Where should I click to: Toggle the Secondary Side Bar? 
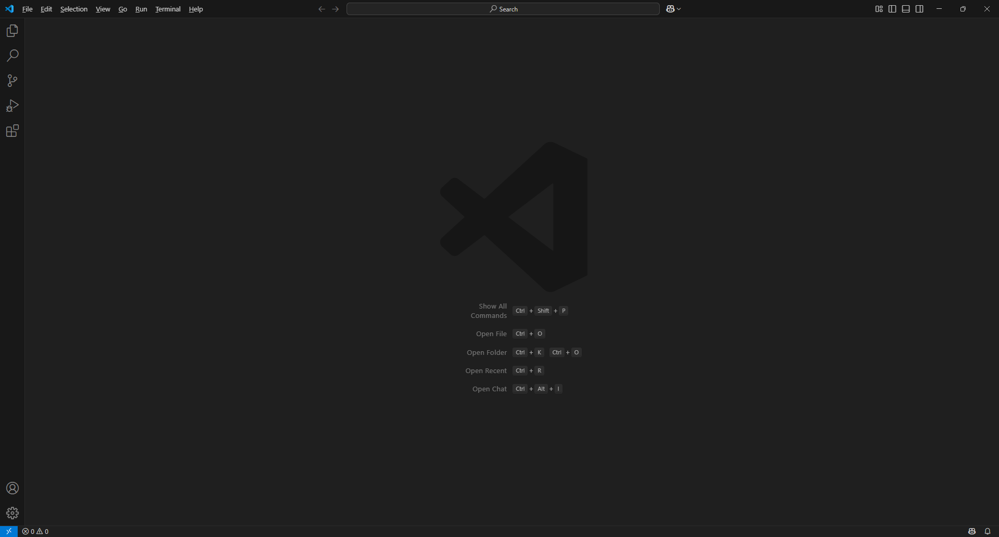919,9
